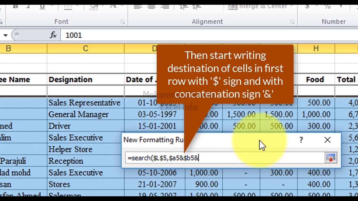Click the Insert Function fx icon
Screen dimensions: 358x201
coord(53,35)
